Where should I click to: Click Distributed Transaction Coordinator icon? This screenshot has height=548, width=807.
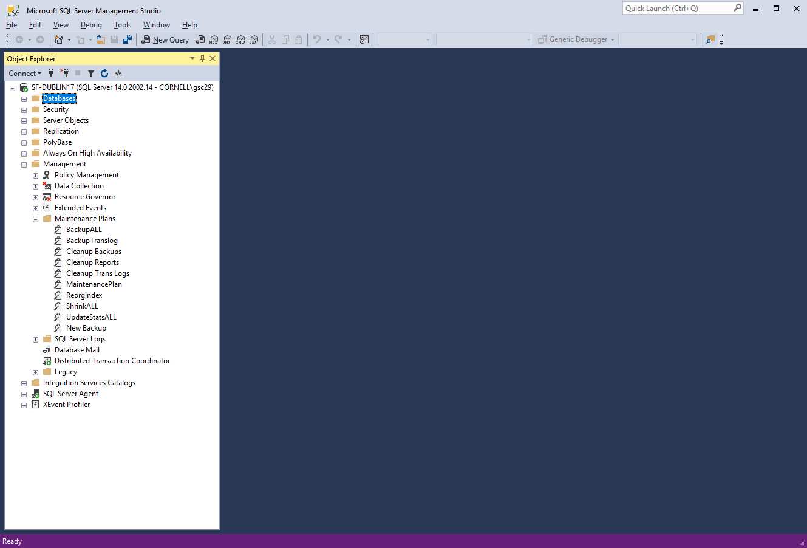pos(47,361)
